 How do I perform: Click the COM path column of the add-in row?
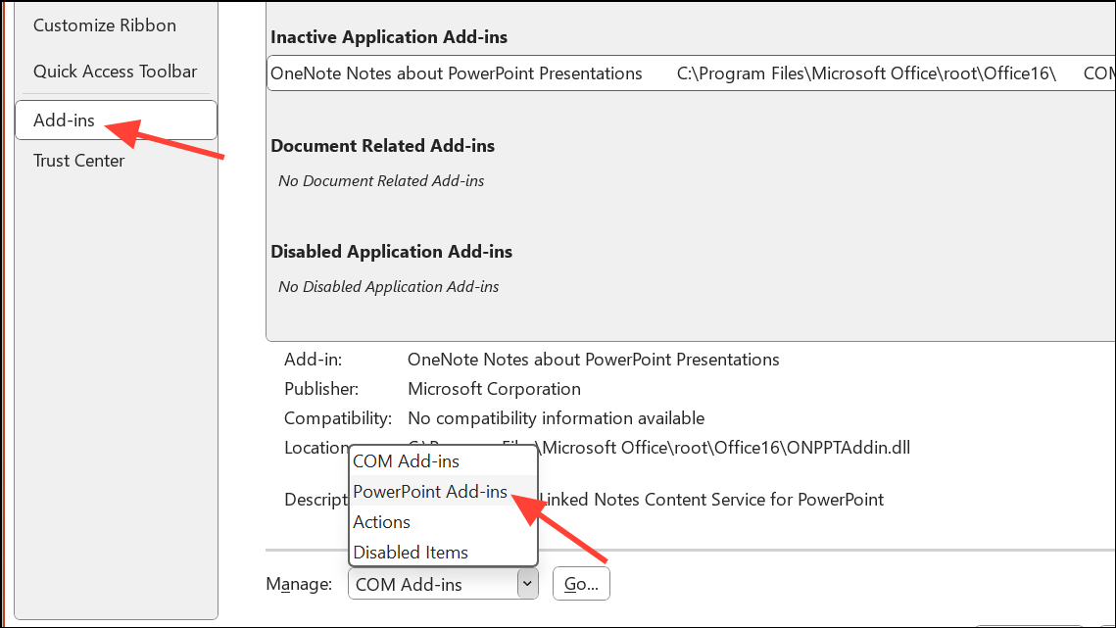pyautogui.click(x=1097, y=72)
